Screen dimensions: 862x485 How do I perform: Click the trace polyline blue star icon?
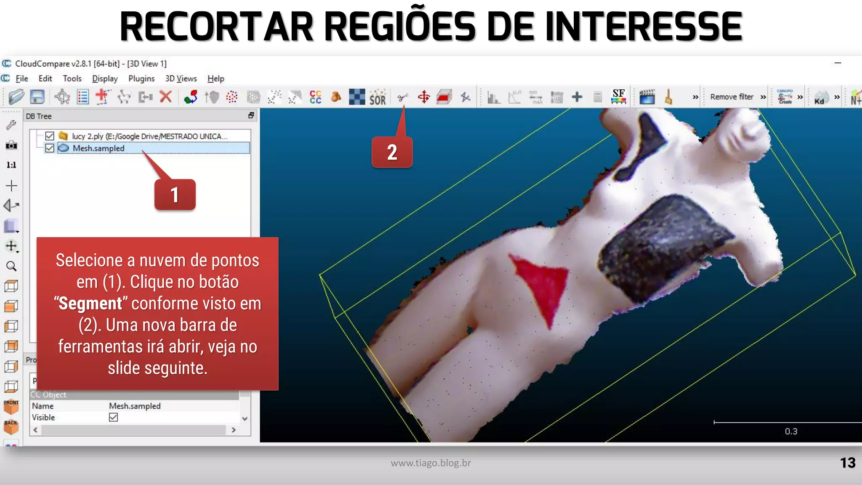(x=465, y=97)
